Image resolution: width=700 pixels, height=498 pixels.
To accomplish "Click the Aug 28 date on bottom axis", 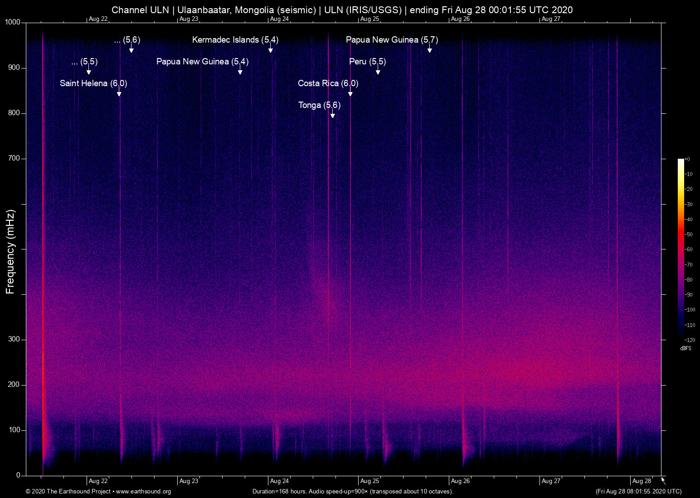I will tap(642, 481).
